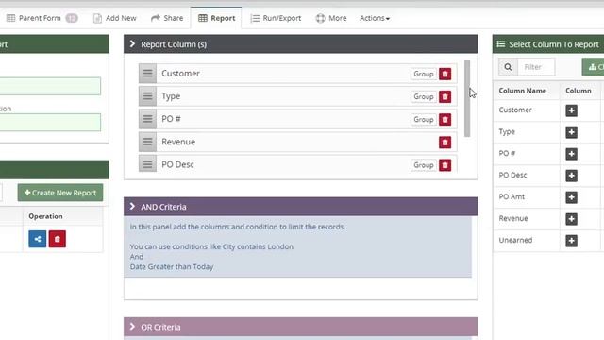Screen dimensions: 604x340
Task: Expand the AND Criteria panel
Action: coord(132,206)
